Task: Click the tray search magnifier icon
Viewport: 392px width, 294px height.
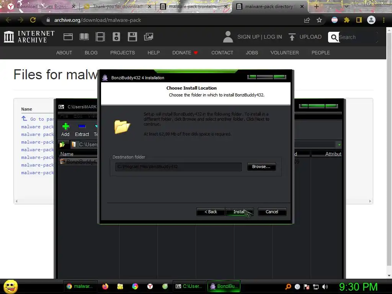Action: pos(288,287)
